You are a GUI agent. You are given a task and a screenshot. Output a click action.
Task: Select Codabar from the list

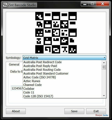62,89
